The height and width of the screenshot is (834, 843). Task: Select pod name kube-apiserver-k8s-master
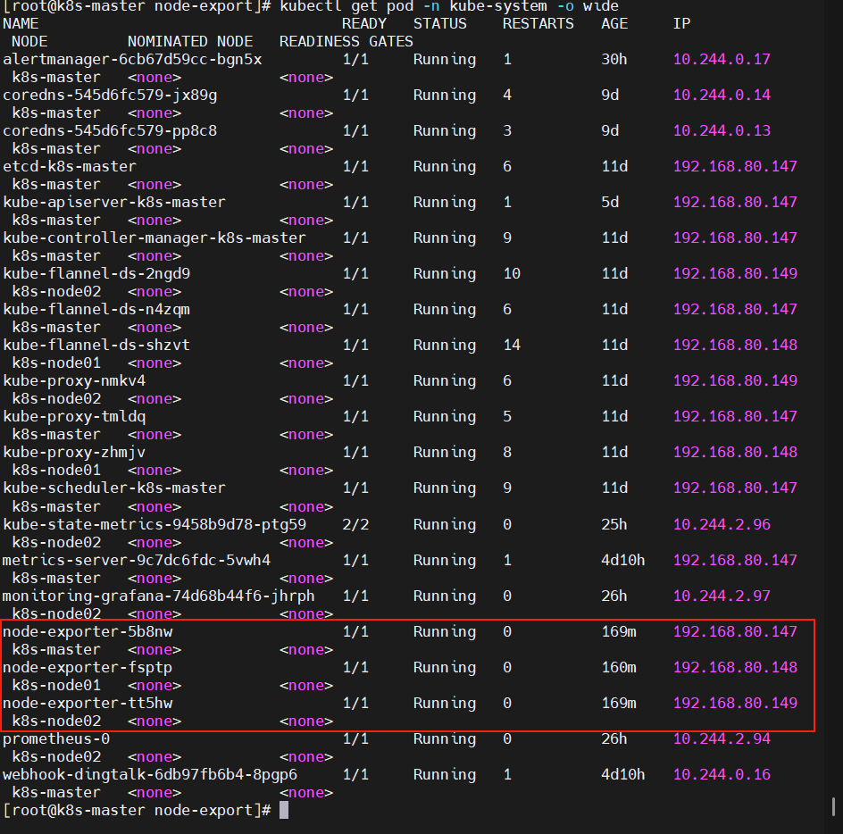(x=114, y=202)
